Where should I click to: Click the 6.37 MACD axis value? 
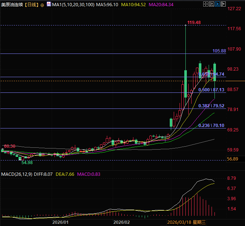pyautogui.click(x=232, y=189)
